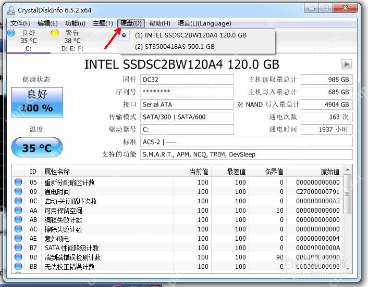Switch to the D: E: F: drive tab
This screenshot has height=287, width=368.
[x=72, y=41]
